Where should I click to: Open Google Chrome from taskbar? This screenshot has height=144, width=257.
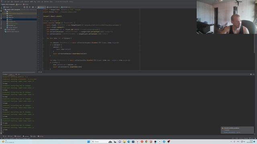click(x=146, y=142)
